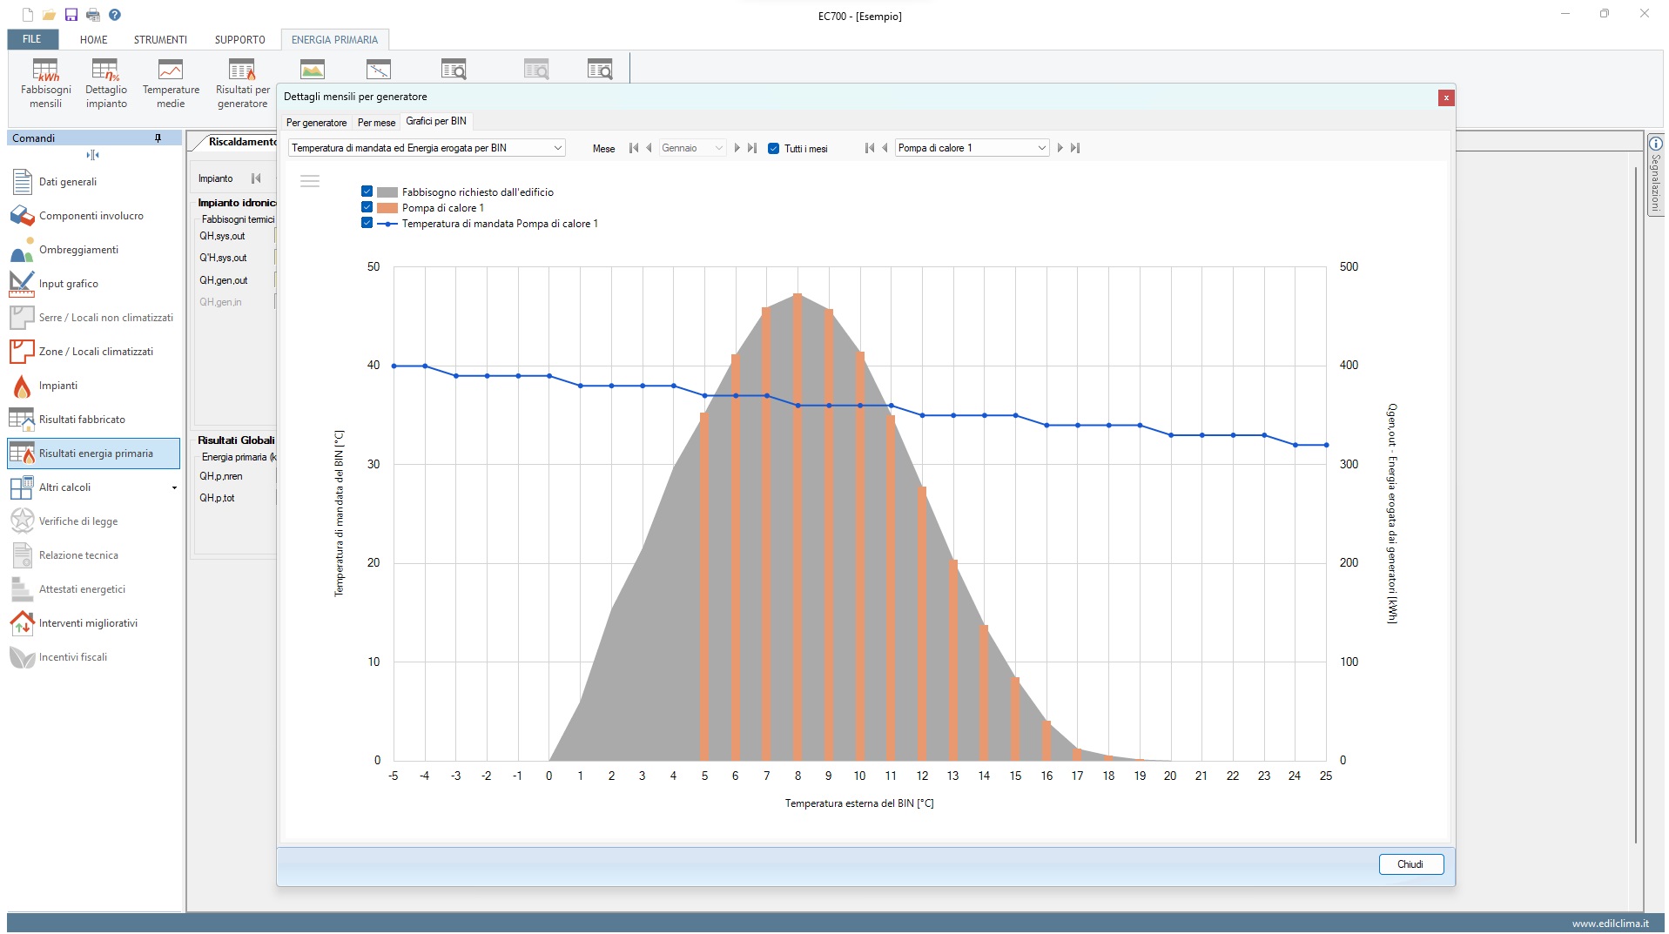Screen dimensions: 1669x934
Task: Open Risultati per generatore ribbon icon
Action: [x=243, y=84]
